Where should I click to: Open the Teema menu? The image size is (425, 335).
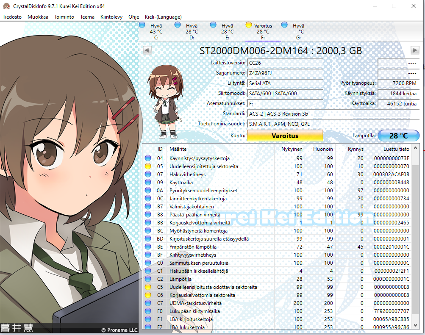(87, 17)
